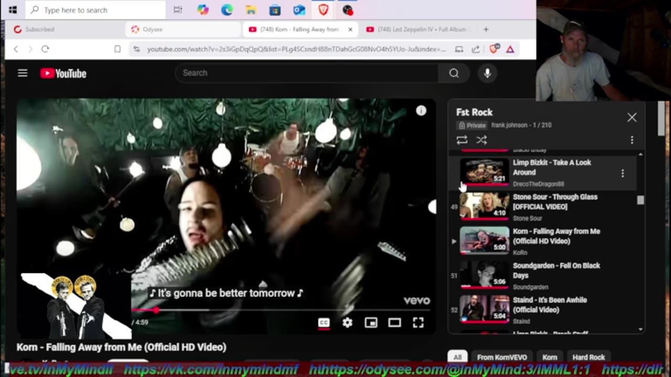671x377 pixels.
Task: Seek using the video progress bar
Action: (281, 310)
